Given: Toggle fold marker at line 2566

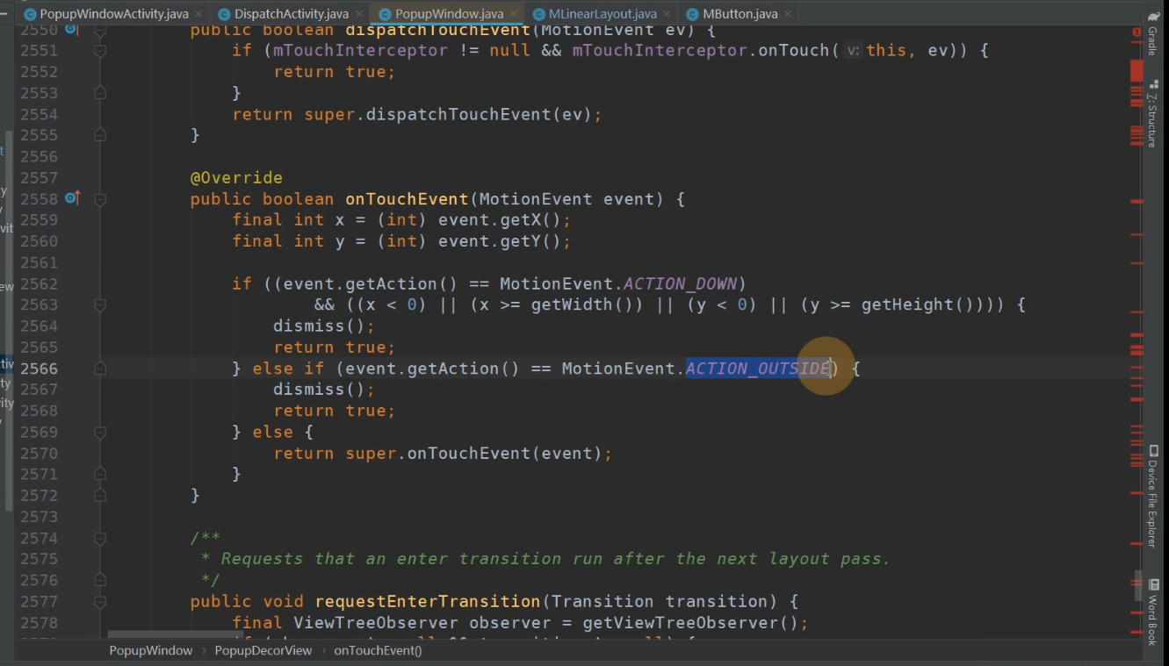Looking at the screenshot, I should pyautogui.click(x=100, y=369).
